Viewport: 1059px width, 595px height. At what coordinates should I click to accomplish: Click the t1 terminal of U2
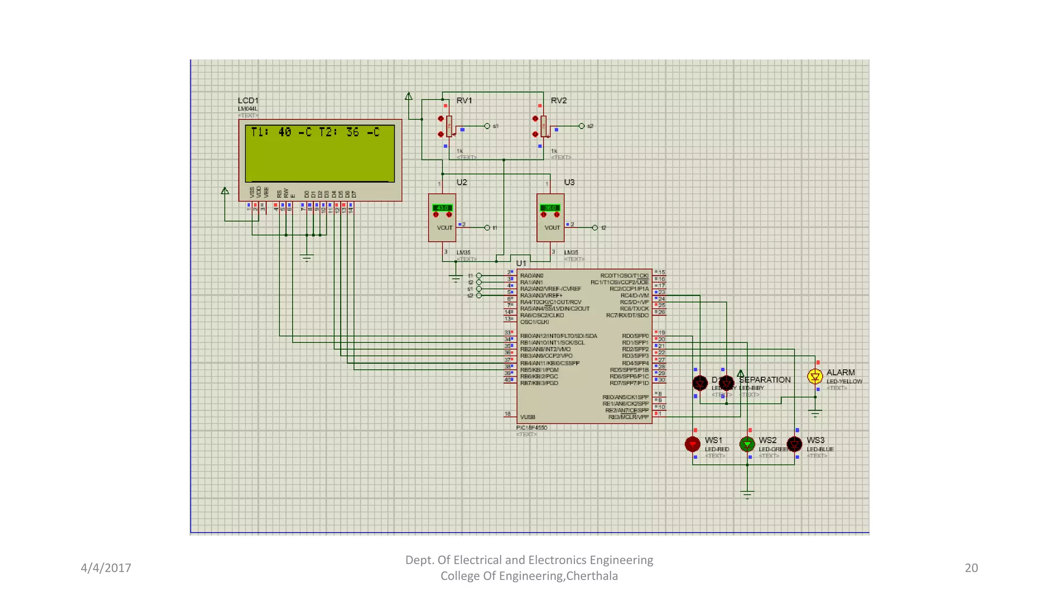click(487, 228)
